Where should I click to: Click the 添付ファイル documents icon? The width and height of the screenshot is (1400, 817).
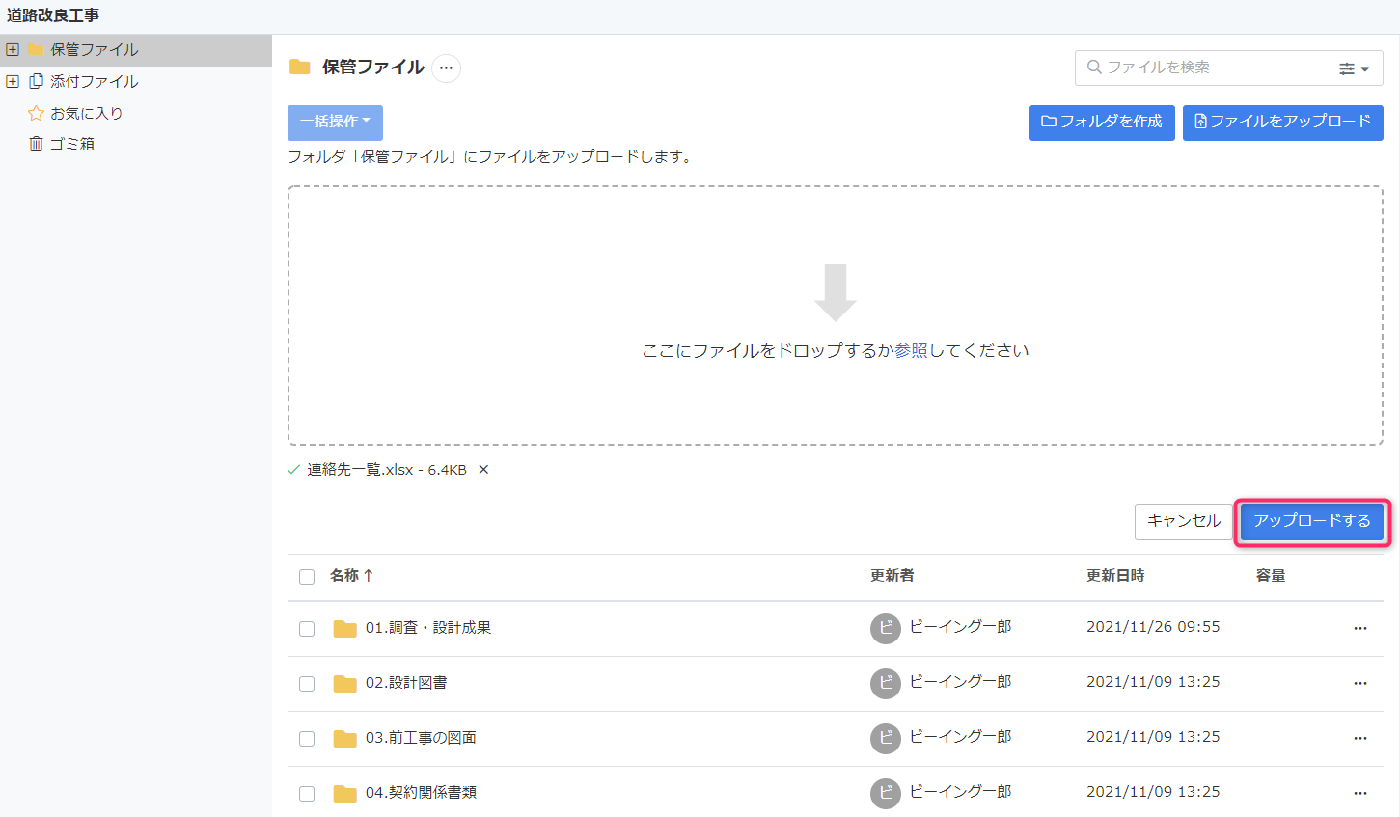36,81
